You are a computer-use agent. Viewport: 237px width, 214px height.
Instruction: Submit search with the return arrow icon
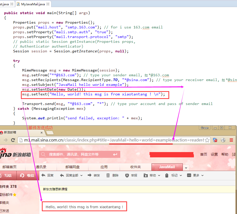click(x=115, y=154)
